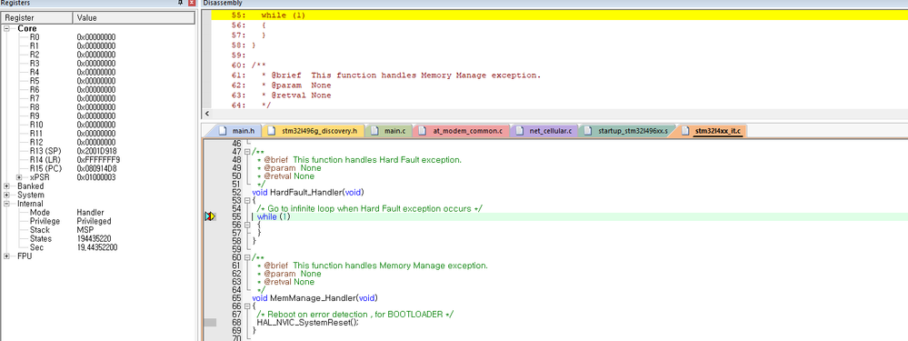Select the R12 register row
The width and height of the screenshot is (908, 341).
pos(97,143)
